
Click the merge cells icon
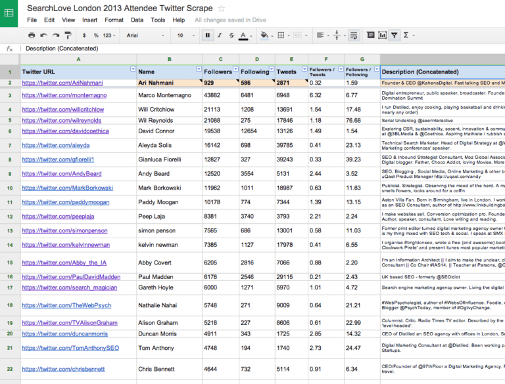click(x=298, y=35)
